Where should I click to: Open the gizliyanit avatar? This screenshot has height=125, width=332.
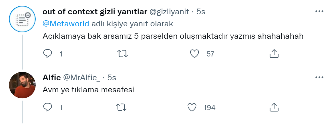pos(22,19)
